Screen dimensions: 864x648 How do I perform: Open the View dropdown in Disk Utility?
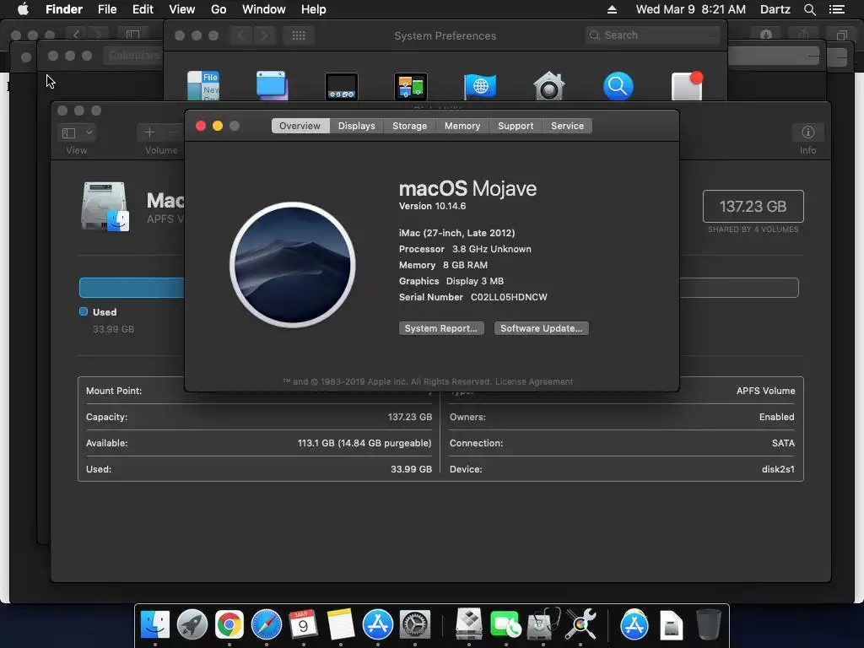coord(77,132)
